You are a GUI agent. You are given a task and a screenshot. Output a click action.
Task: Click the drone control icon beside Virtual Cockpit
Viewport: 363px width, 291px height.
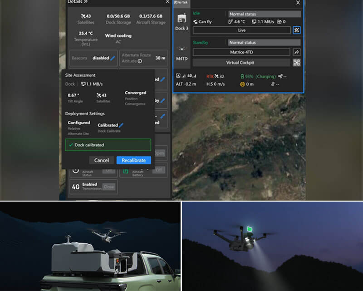[x=297, y=63]
